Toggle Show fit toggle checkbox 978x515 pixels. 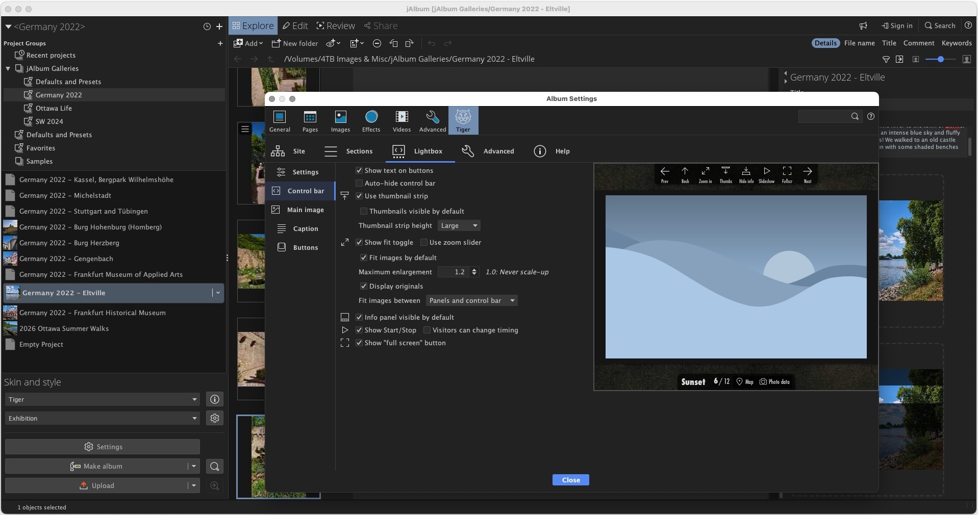(359, 242)
